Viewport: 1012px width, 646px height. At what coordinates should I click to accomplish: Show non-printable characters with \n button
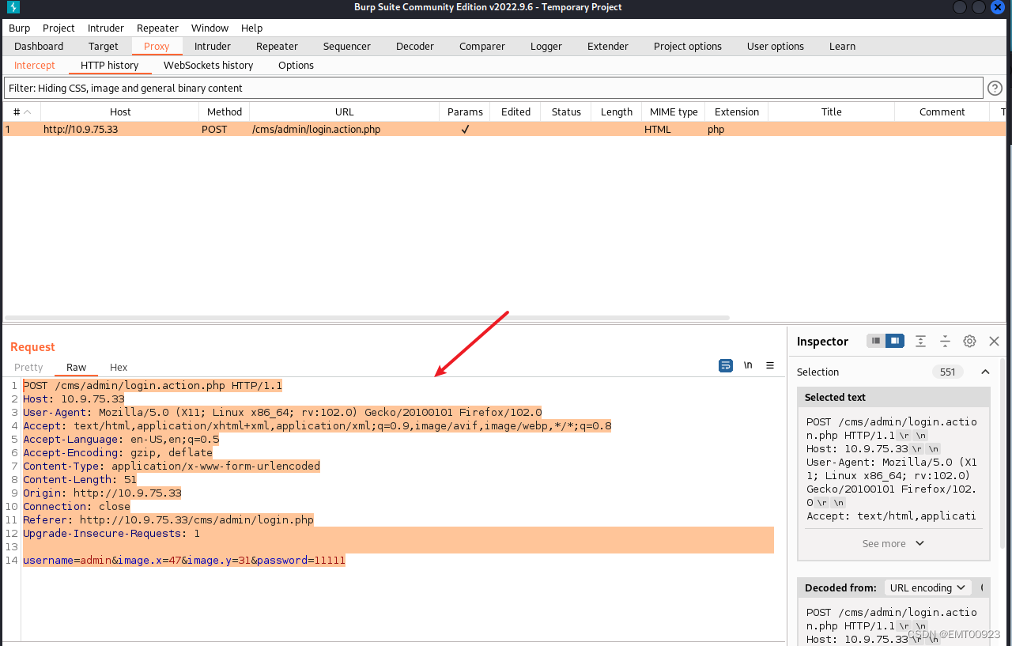pyautogui.click(x=748, y=365)
